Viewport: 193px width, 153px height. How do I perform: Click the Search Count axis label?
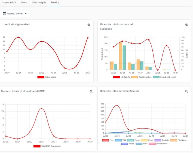tap(102, 54)
